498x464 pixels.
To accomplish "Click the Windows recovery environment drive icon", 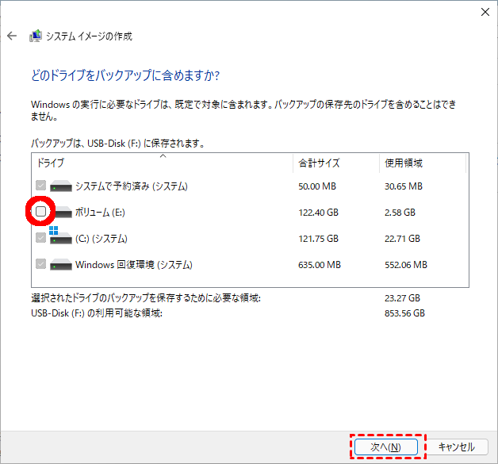I will point(61,264).
